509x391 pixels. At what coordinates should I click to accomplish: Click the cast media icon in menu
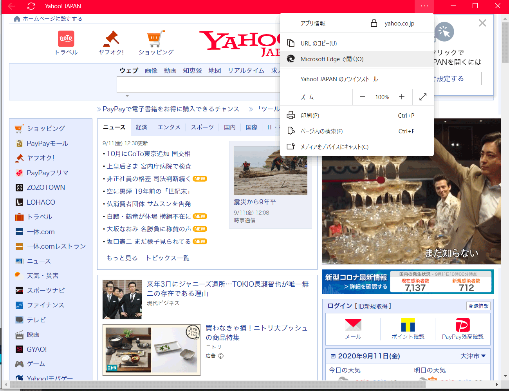click(x=291, y=147)
